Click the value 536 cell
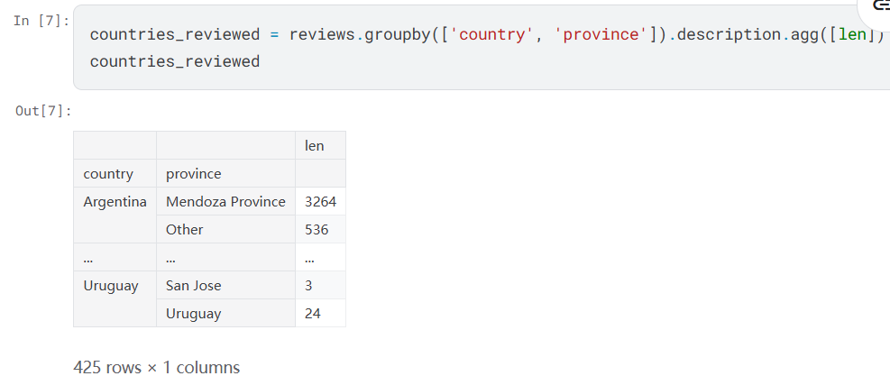The image size is (890, 376). click(x=317, y=229)
